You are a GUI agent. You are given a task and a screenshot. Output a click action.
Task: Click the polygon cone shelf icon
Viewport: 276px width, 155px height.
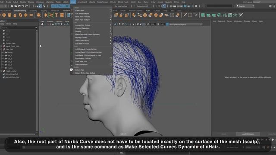tap(15, 15)
